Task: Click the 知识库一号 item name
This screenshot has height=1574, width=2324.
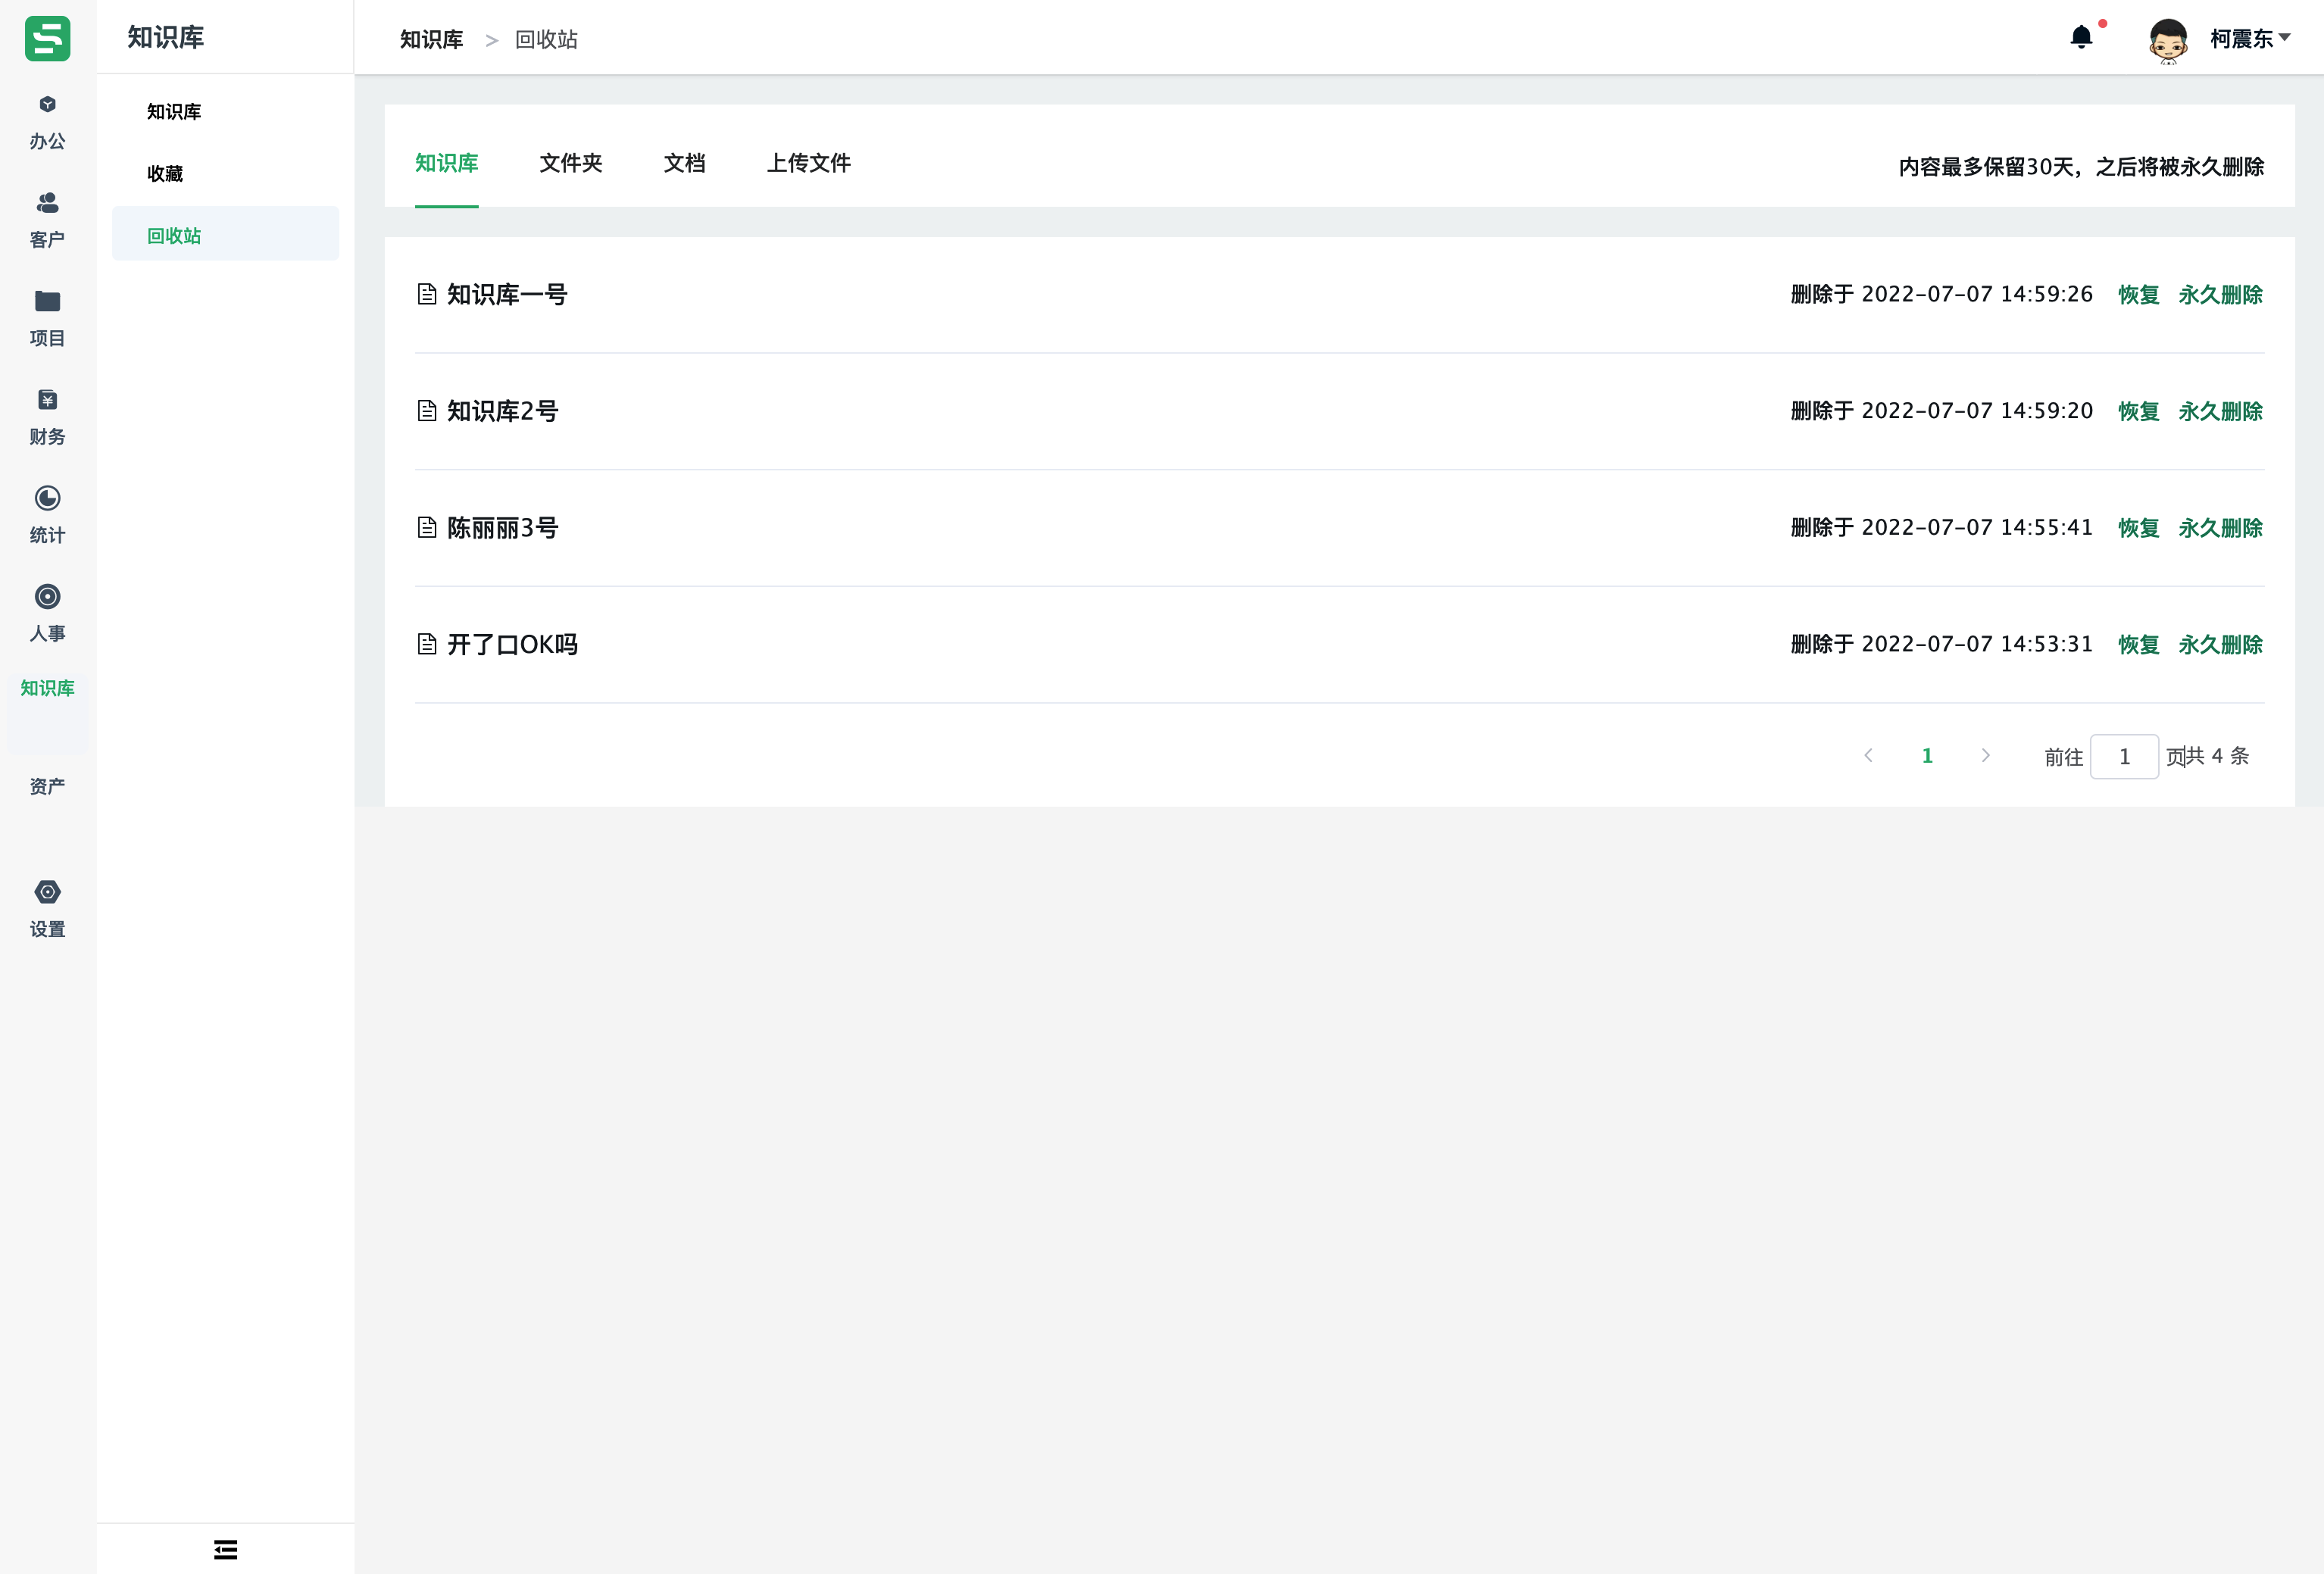Action: (507, 295)
